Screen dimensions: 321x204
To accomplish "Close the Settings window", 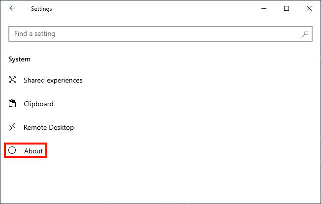I will (x=309, y=8).
